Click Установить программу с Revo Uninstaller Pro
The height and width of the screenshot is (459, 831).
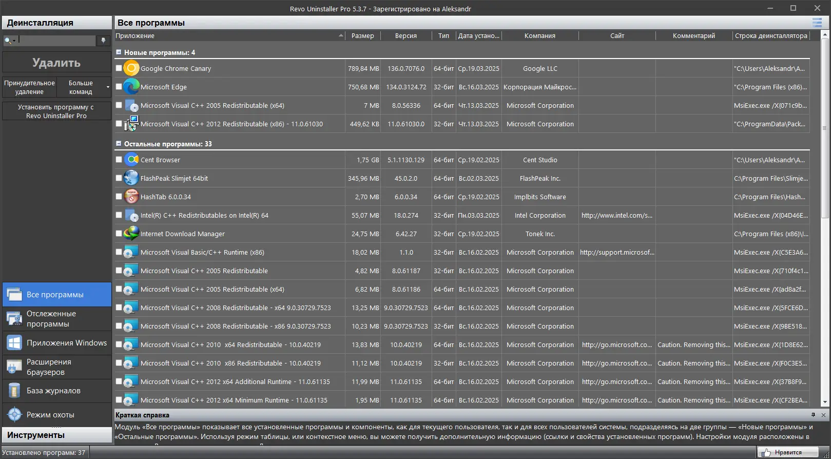[x=56, y=111]
